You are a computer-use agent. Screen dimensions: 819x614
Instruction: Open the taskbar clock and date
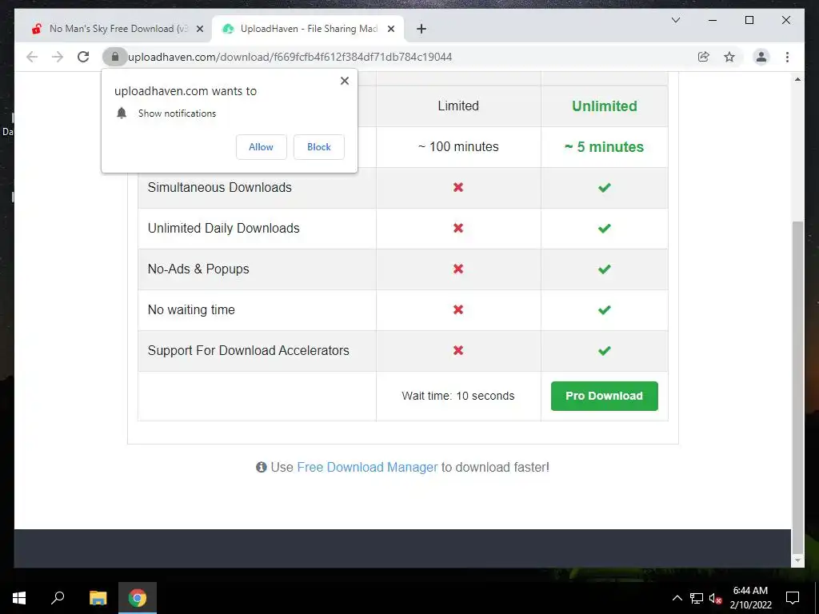click(750, 598)
